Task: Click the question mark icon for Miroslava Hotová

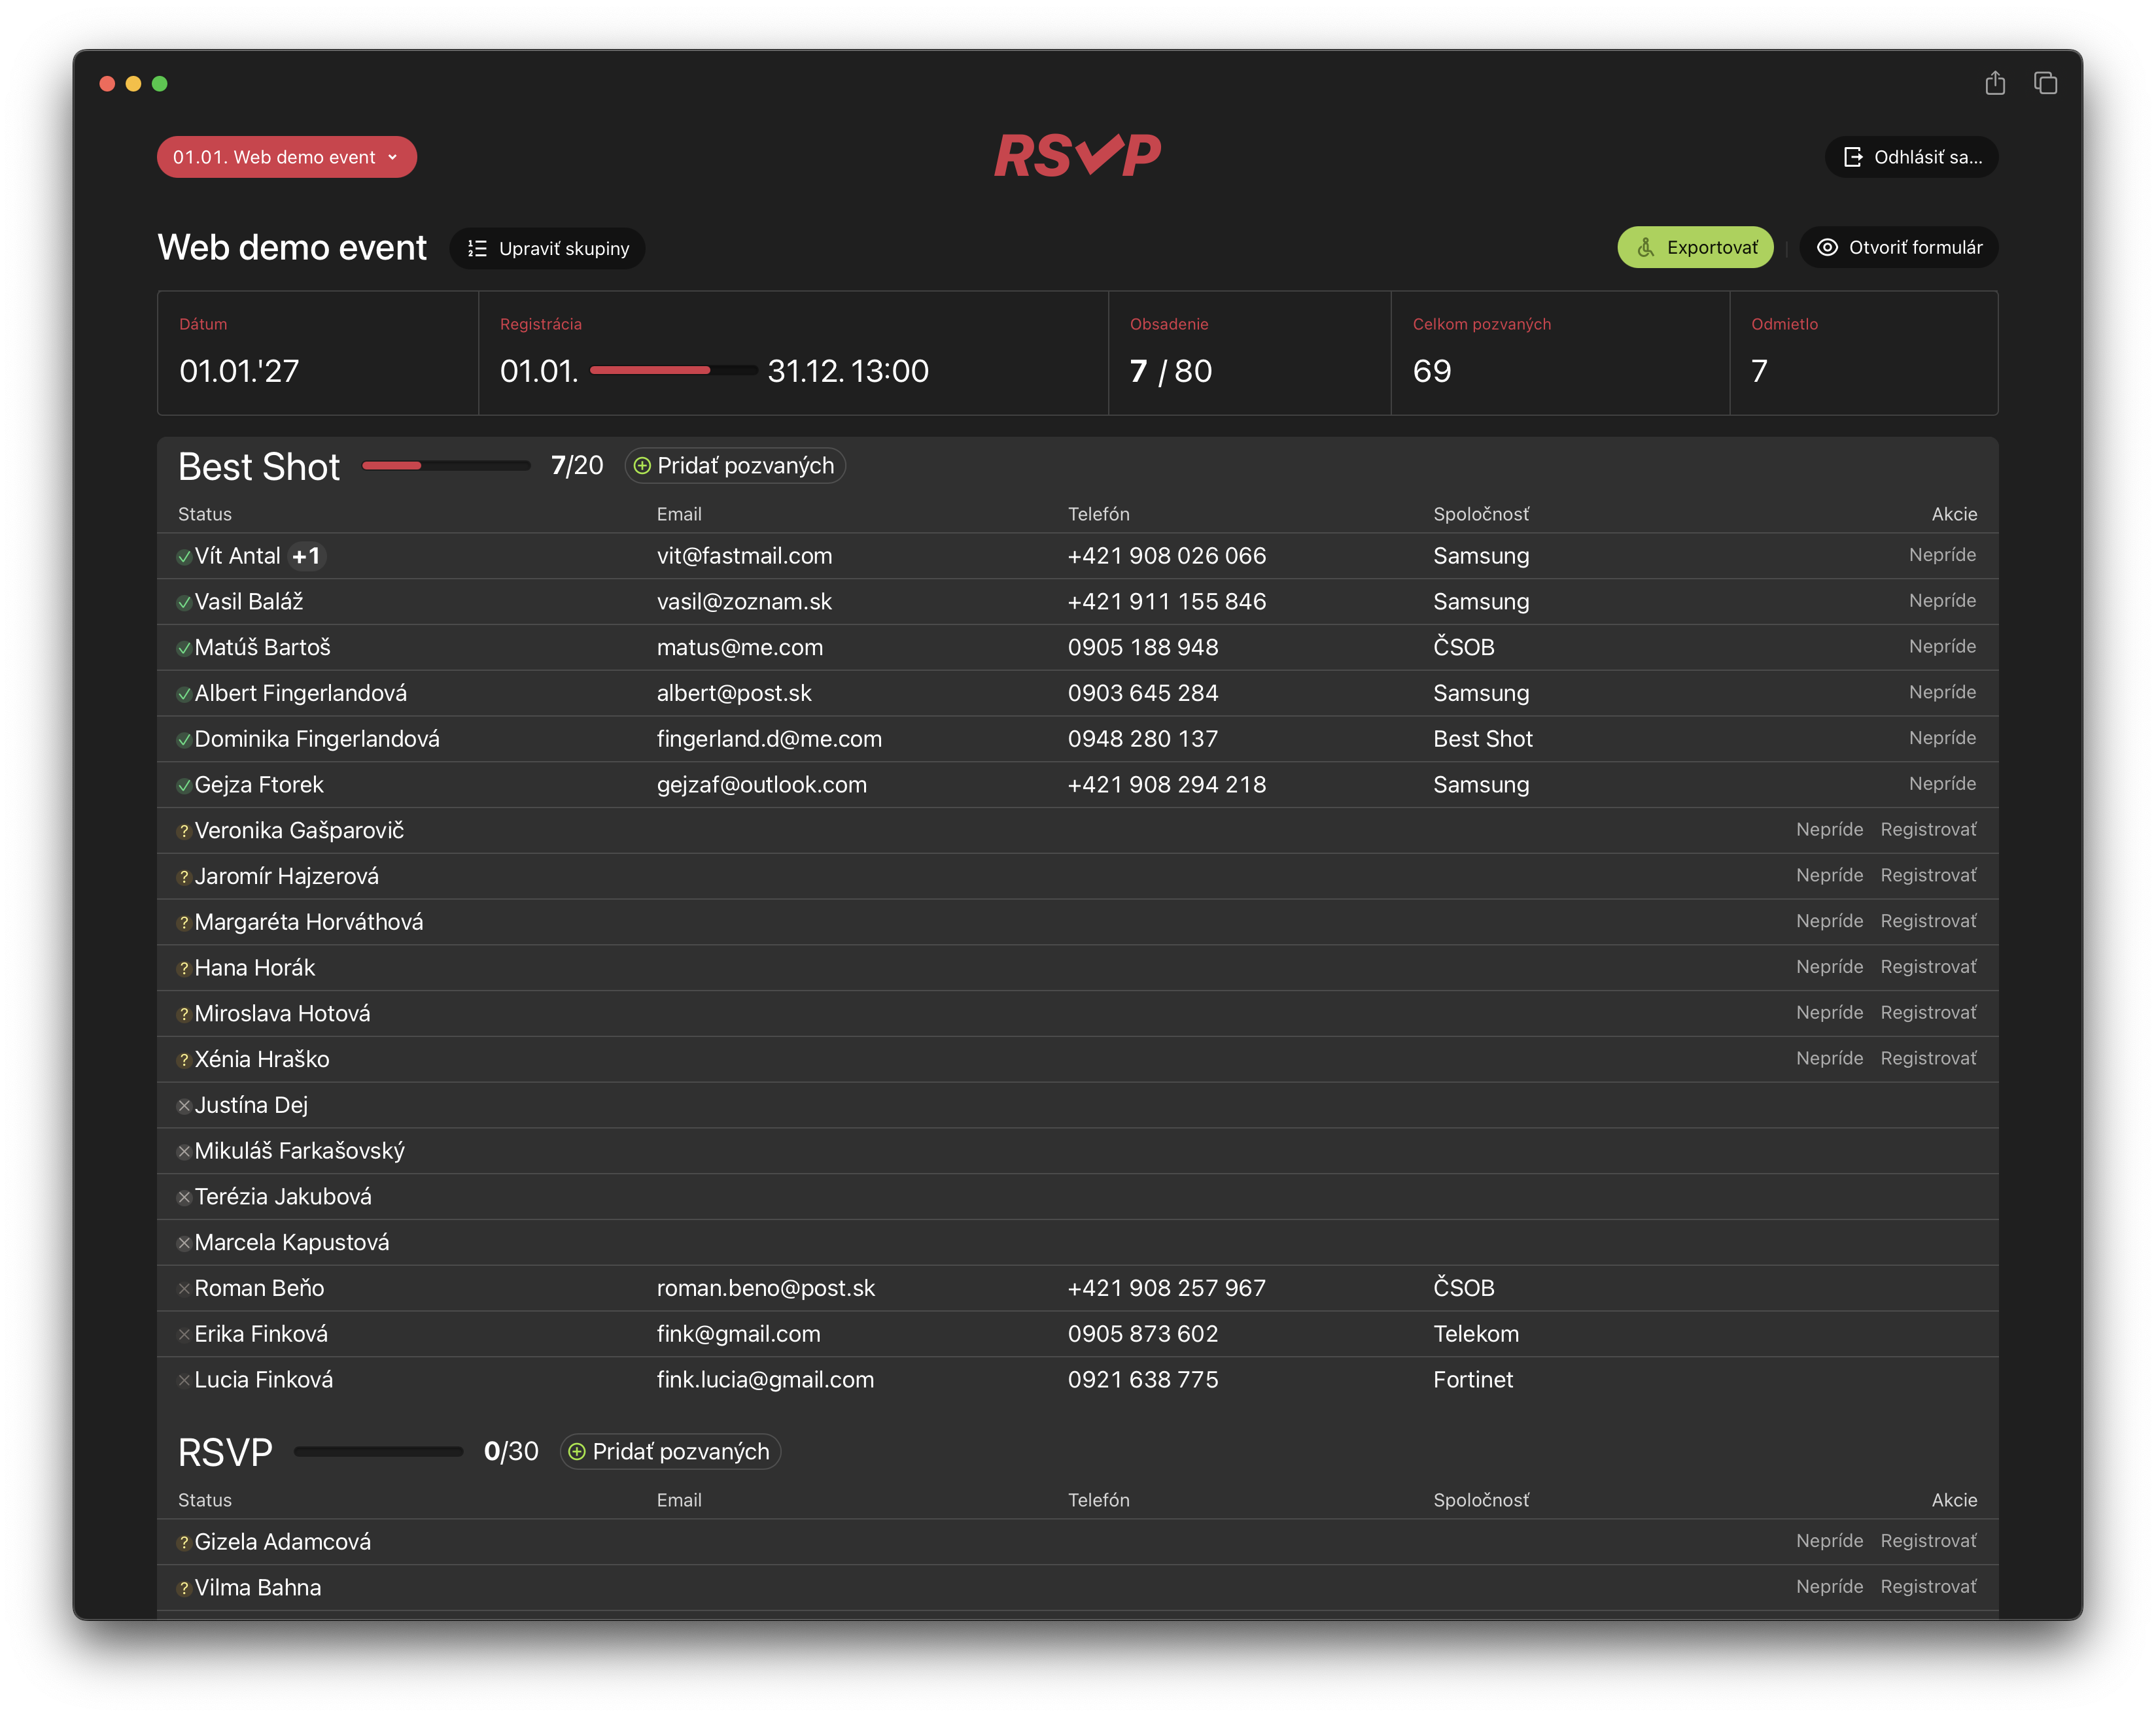Action: pyautogui.click(x=184, y=1014)
